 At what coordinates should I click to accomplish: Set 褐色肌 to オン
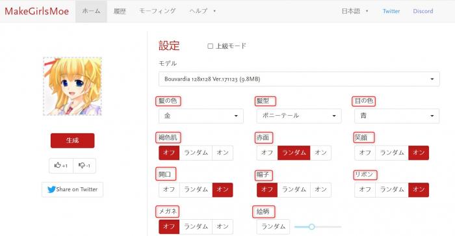(x=222, y=153)
